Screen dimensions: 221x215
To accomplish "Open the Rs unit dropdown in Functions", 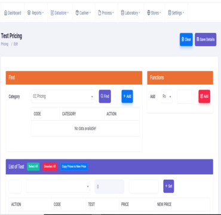I will 167,96.
